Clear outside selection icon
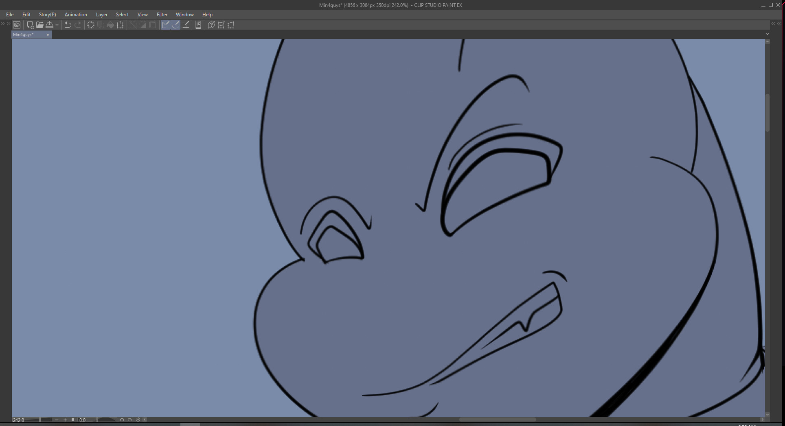The width and height of the screenshot is (785, 426). pyautogui.click(x=101, y=25)
